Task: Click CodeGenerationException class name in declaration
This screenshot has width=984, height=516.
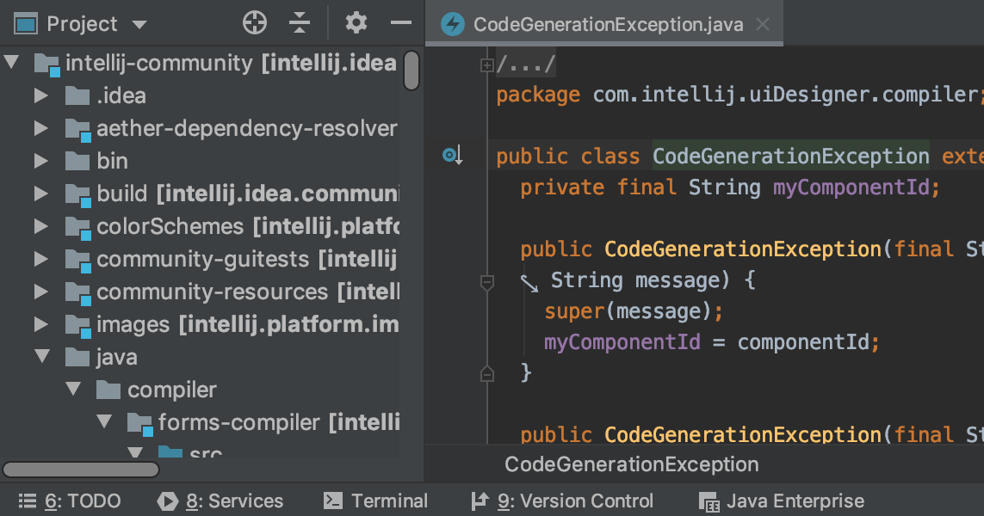Action: pyautogui.click(x=790, y=156)
